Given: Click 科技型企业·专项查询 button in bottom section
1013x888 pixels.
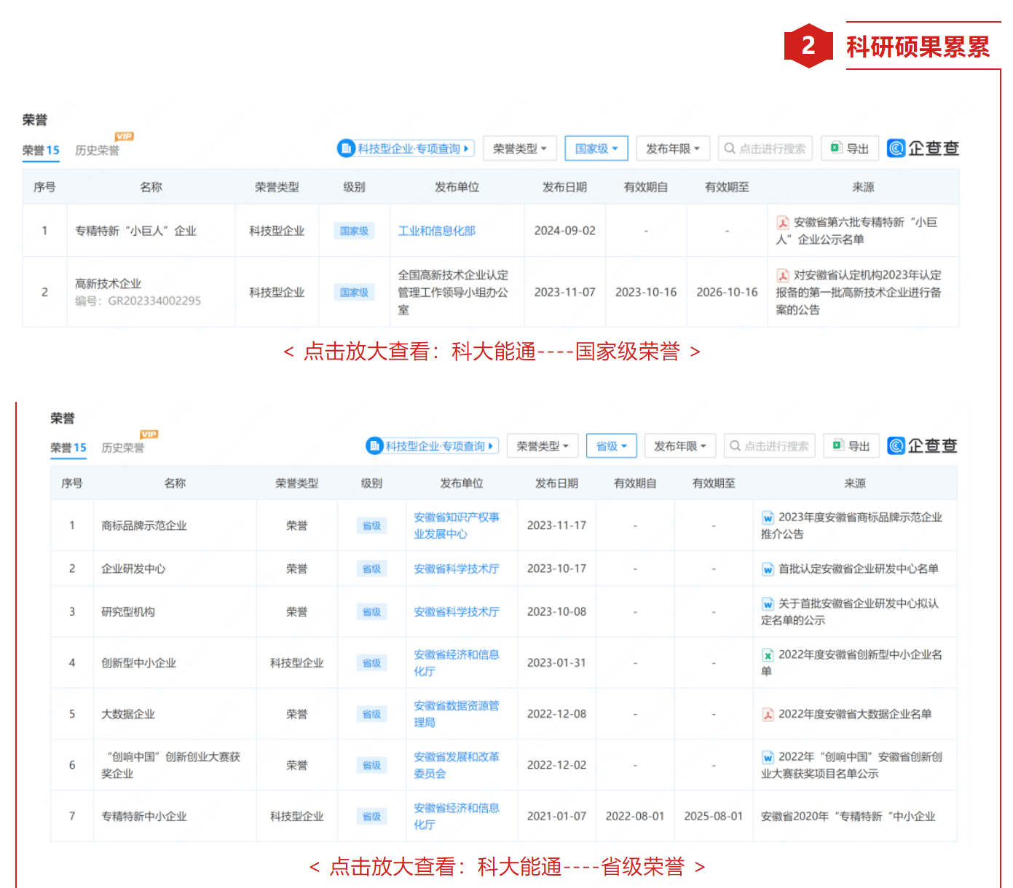Looking at the screenshot, I should pyautogui.click(x=432, y=446).
